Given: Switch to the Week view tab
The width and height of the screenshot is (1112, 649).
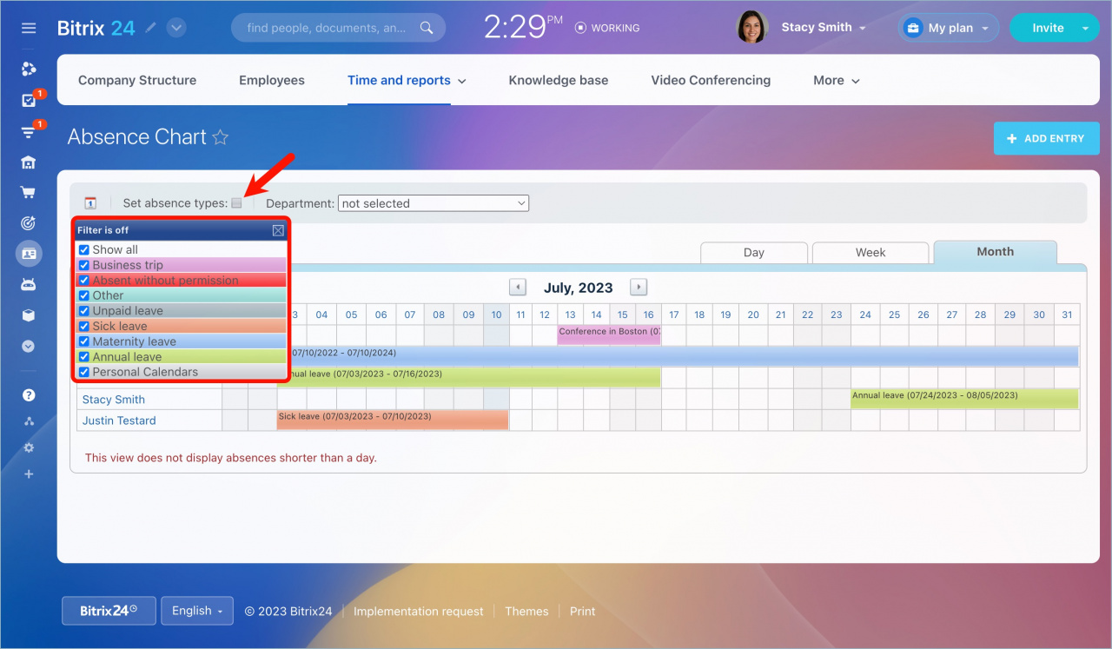Looking at the screenshot, I should tap(870, 253).
